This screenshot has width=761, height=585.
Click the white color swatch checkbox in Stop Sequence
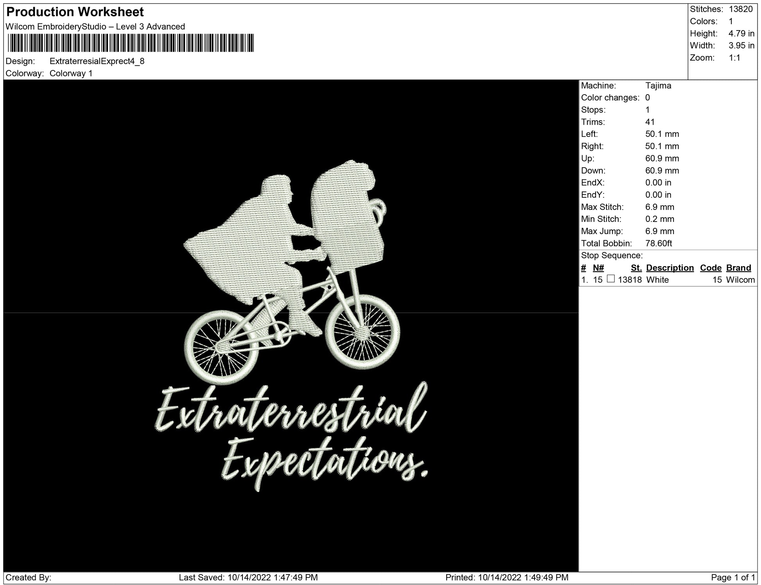coord(610,279)
